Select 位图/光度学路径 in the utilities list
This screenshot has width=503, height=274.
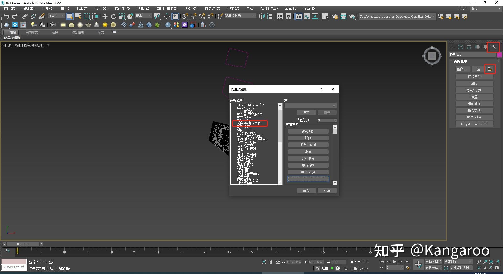click(249, 124)
